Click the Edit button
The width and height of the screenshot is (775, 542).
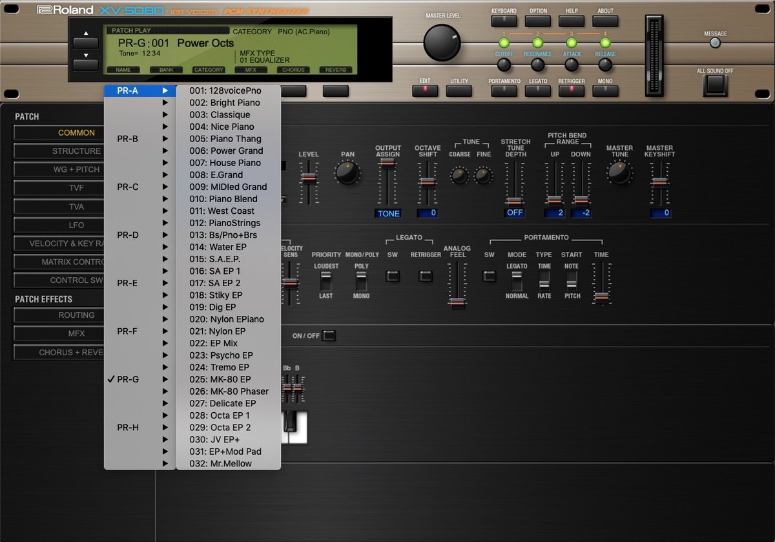(425, 90)
